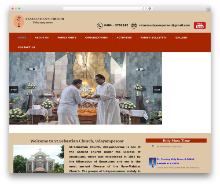Click the browser address bar
This screenshot has height=186, width=220.
pos(104,9)
